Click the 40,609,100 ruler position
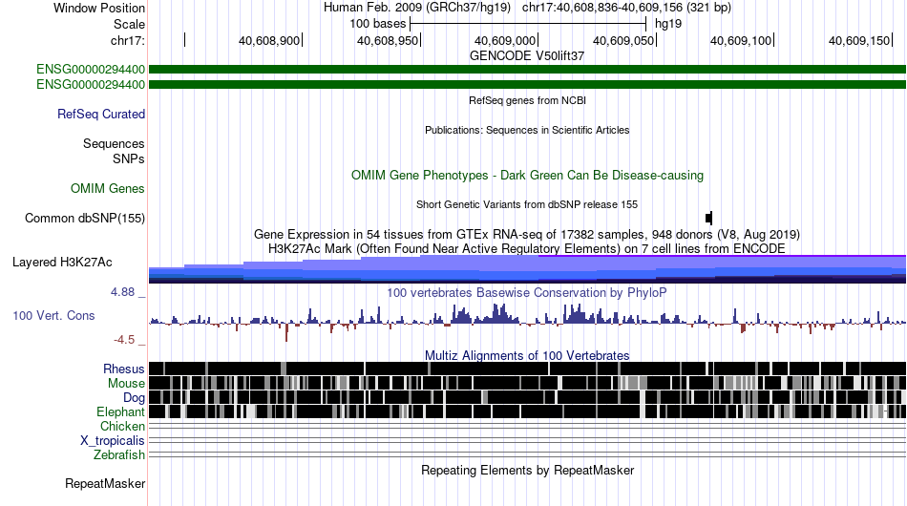Viewport: 907px width, 506px height. [741, 41]
